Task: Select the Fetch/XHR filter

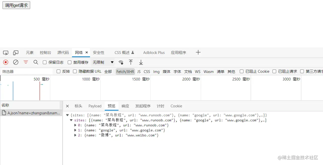Action: click(125, 71)
